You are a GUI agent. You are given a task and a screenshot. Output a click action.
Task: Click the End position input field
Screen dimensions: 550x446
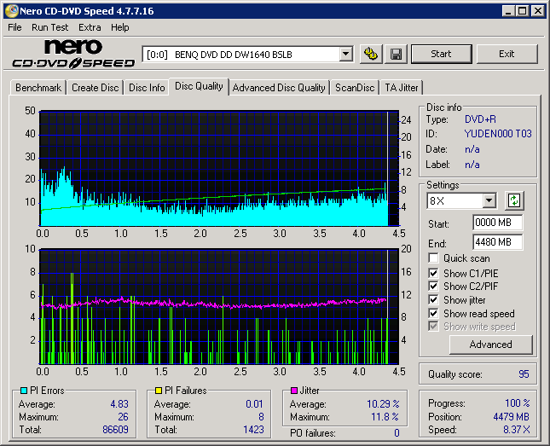click(497, 241)
